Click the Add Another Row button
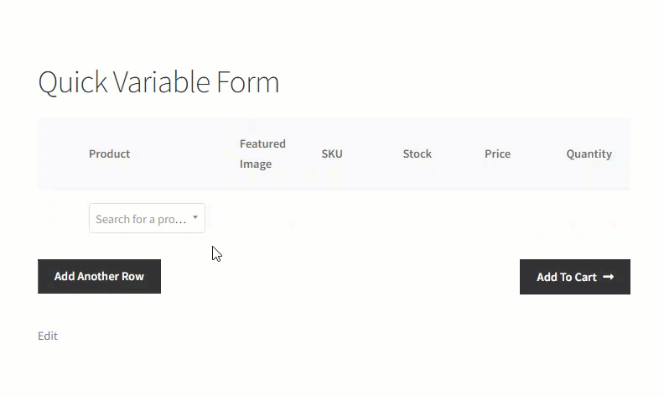This screenshot has height=396, width=664. point(99,276)
